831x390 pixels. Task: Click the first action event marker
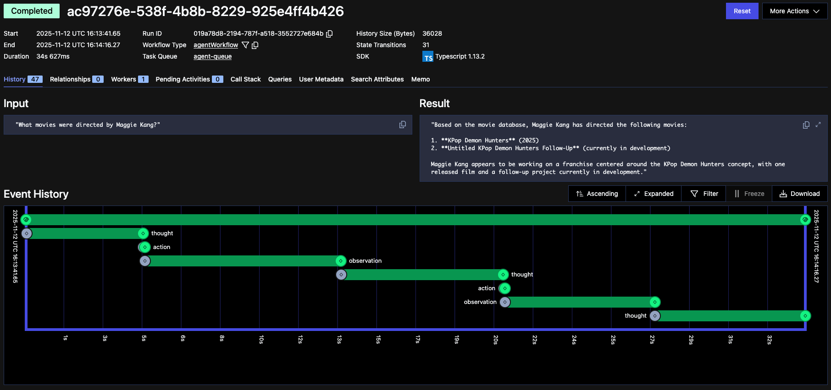point(145,247)
